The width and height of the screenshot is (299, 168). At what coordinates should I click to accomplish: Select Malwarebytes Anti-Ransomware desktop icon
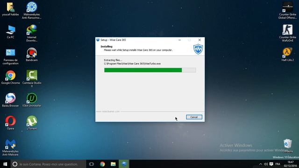[x=32, y=10]
